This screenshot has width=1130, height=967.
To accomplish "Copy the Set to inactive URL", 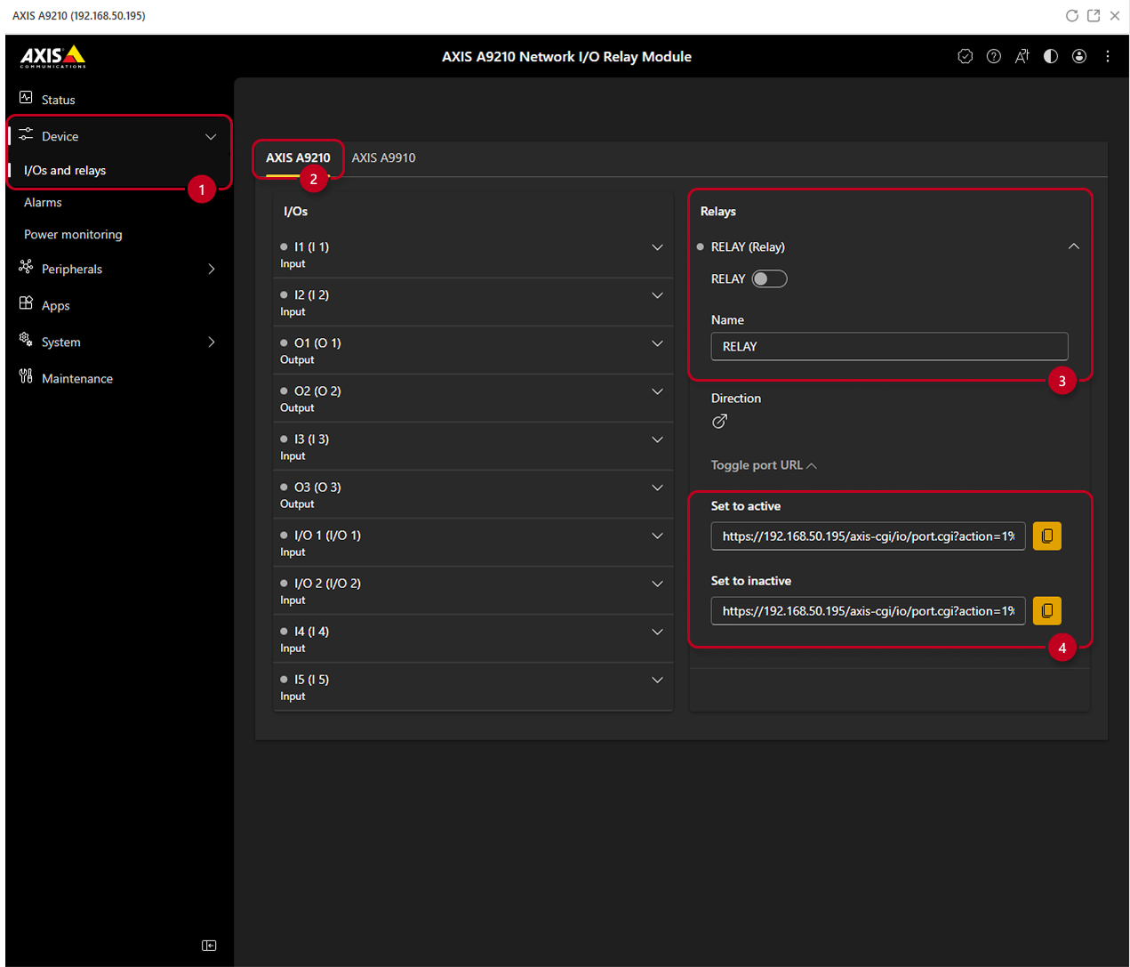I will click(1046, 611).
